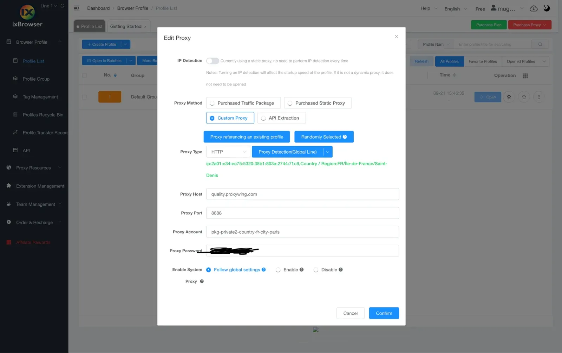Open the column settings grid icon
The height and width of the screenshot is (353, 562).
pos(525,76)
